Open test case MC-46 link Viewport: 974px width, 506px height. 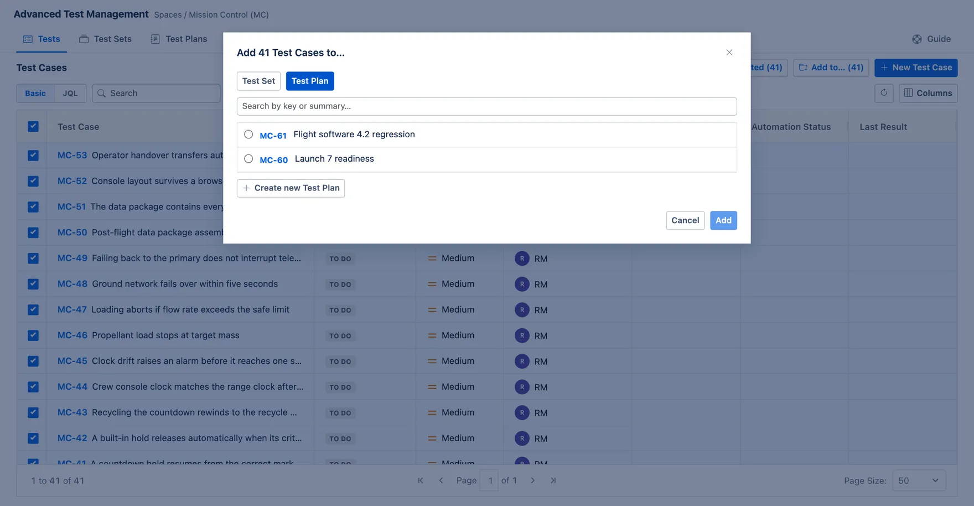pos(72,335)
